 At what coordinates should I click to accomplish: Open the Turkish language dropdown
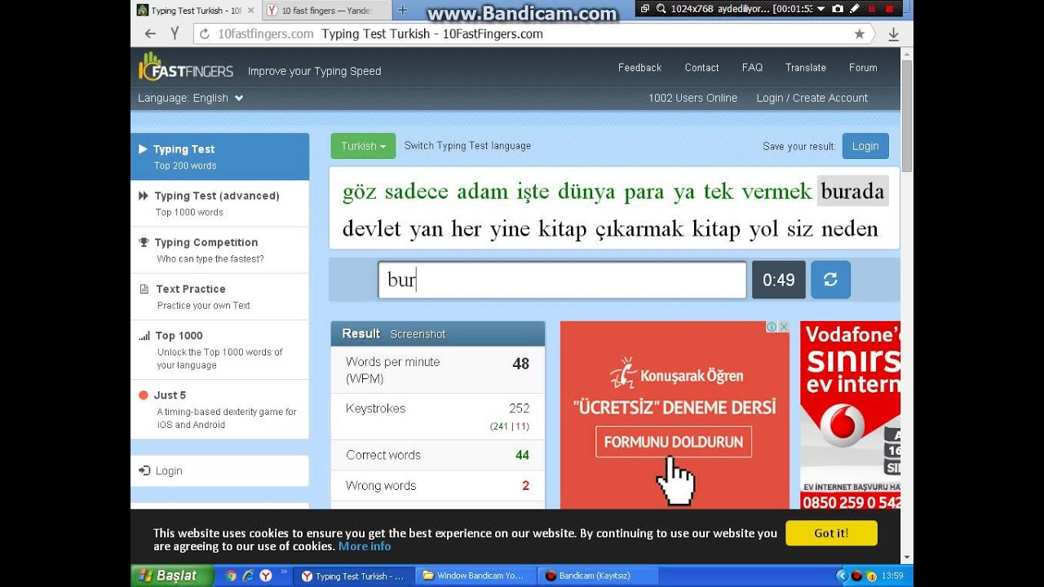363,146
